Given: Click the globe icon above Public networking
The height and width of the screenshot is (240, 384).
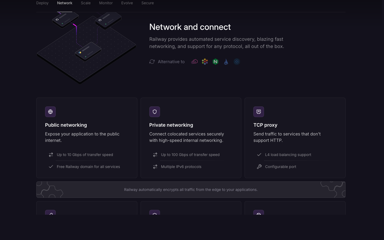Looking at the screenshot, I should (50, 112).
